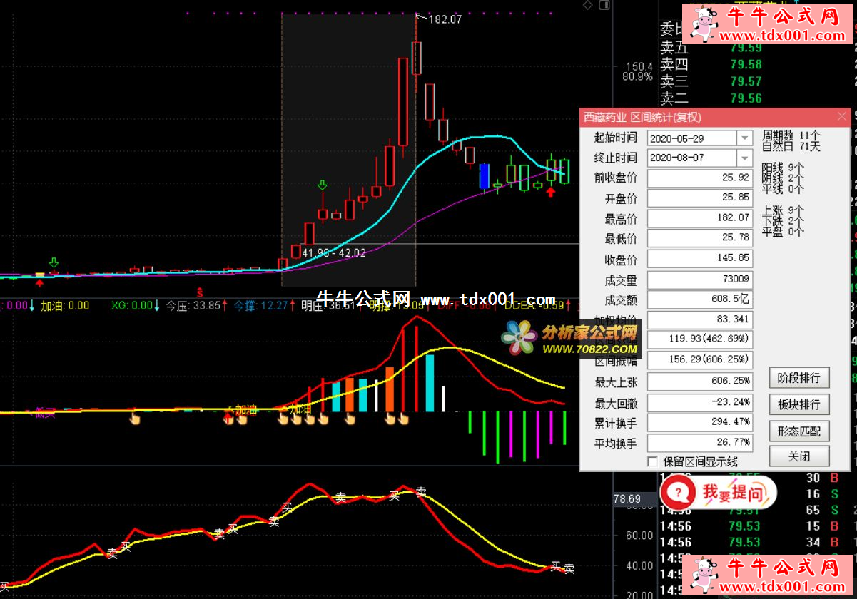Click the green down arrow inside shaded region

coord(323,186)
